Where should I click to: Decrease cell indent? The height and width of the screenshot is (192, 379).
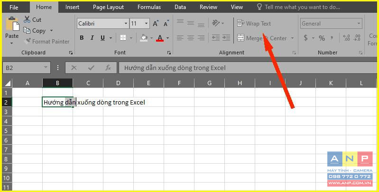pos(216,38)
